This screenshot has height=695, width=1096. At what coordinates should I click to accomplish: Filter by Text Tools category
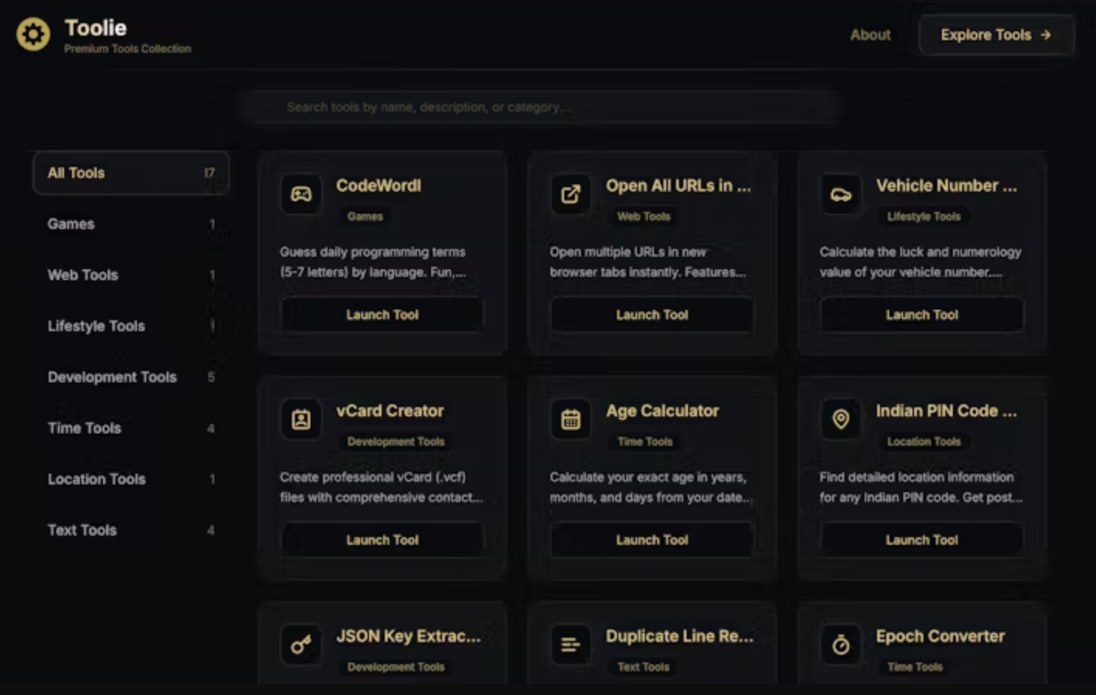click(x=131, y=530)
